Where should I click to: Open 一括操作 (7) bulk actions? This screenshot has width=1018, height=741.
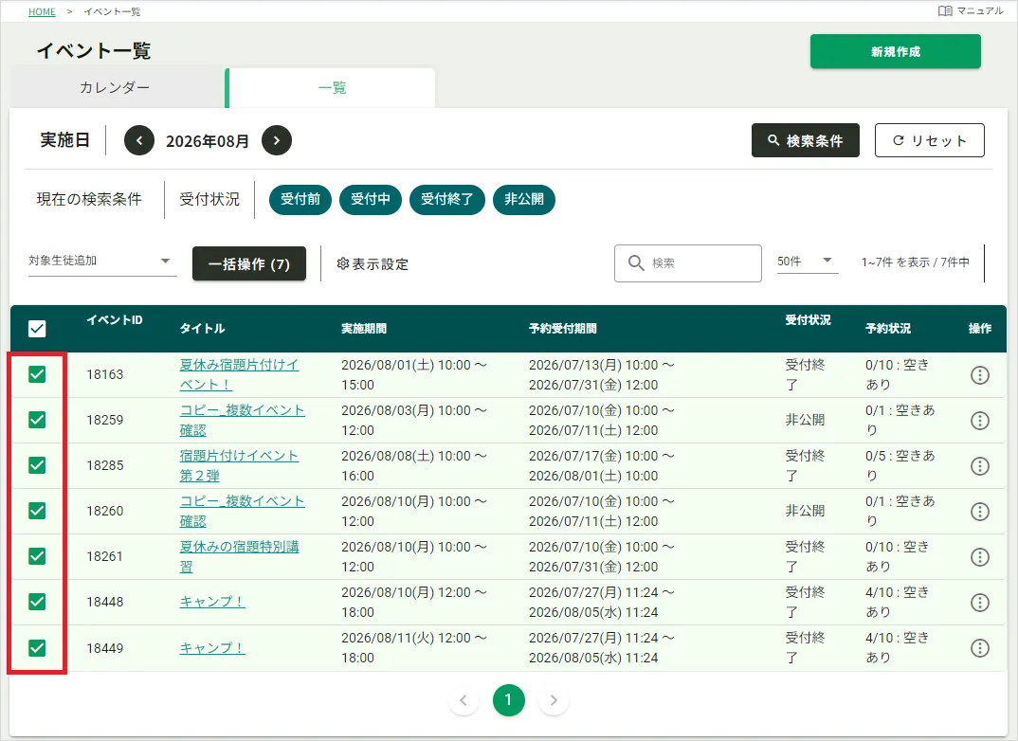(248, 263)
